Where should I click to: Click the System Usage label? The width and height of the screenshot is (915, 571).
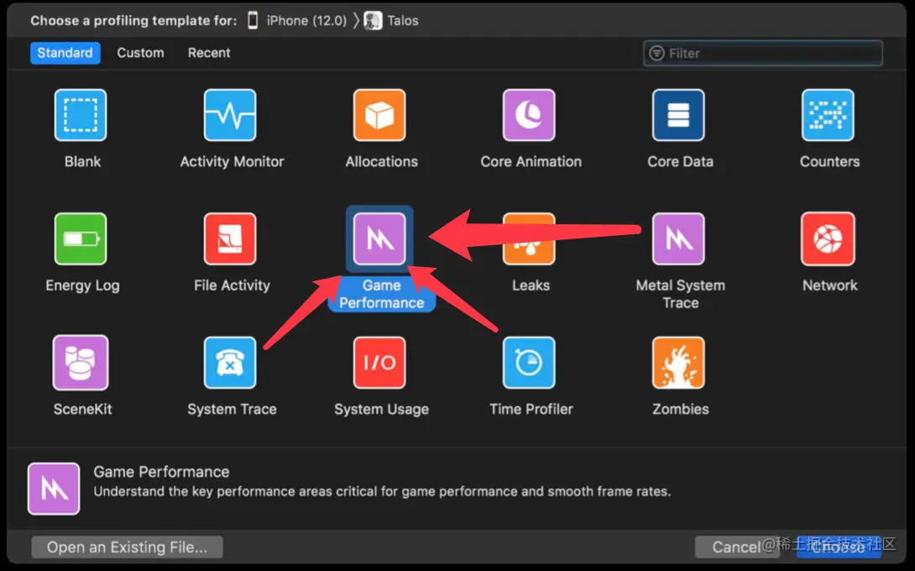tap(382, 409)
